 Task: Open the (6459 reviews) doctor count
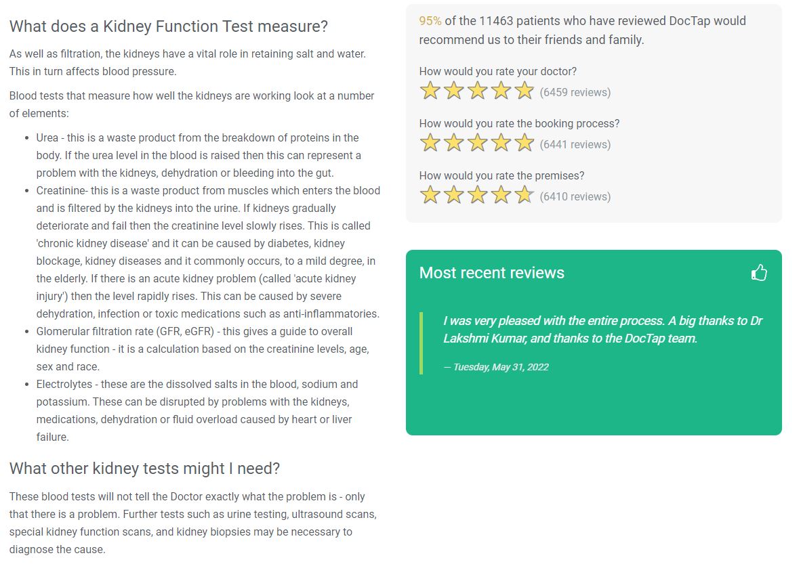pos(575,92)
